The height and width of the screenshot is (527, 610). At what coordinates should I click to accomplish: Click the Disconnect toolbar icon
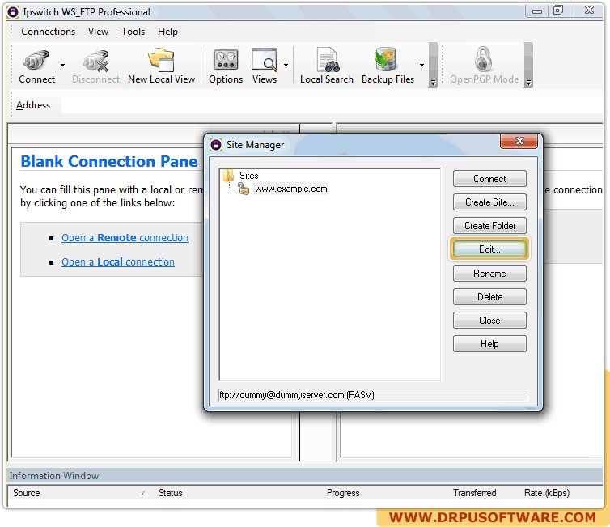pos(95,61)
